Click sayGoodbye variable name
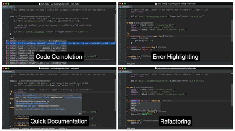This screenshot has width=235, height=131. (x=136, y=36)
